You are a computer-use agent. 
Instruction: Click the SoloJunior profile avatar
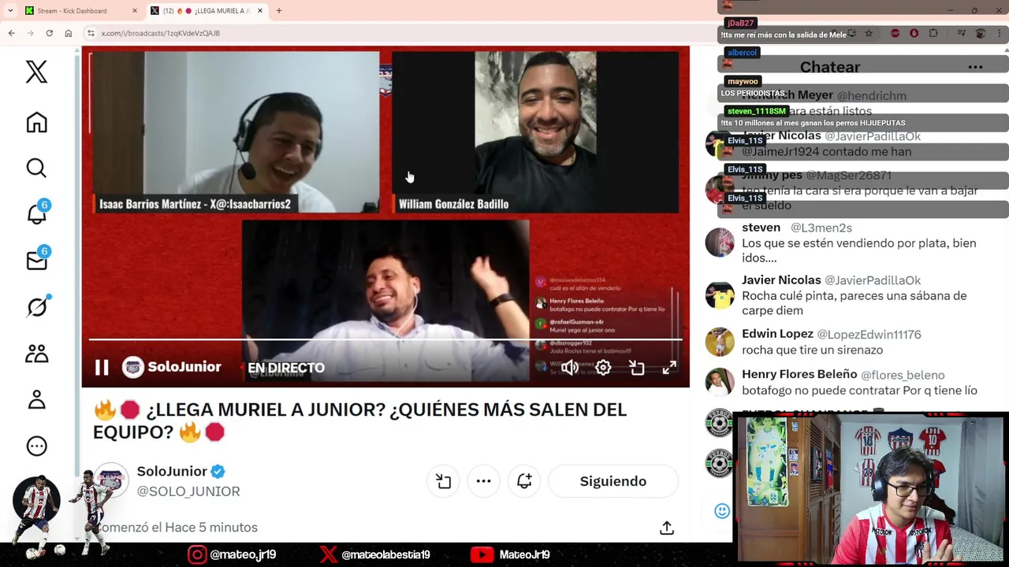click(113, 480)
